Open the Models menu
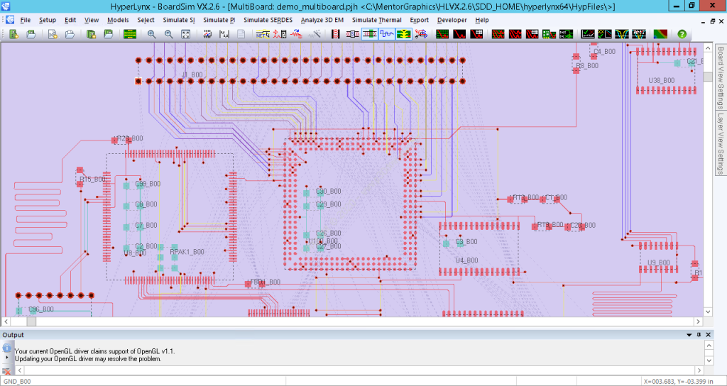 click(x=118, y=20)
